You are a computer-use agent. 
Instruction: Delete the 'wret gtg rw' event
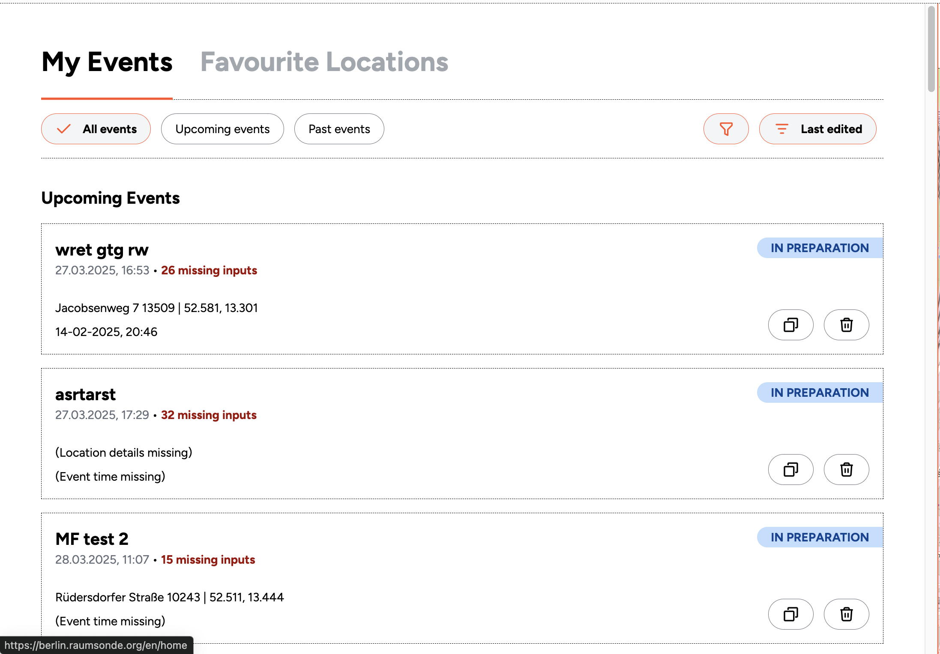pyautogui.click(x=846, y=325)
